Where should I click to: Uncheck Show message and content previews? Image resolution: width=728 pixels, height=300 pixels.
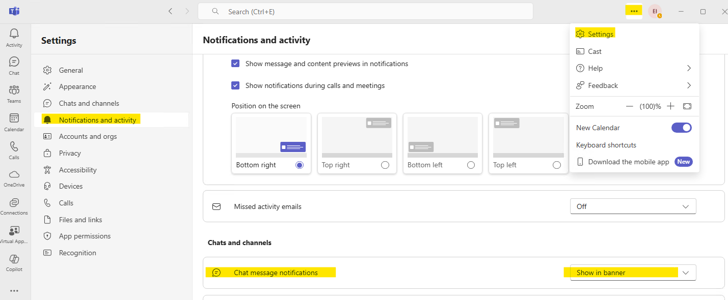[235, 64]
